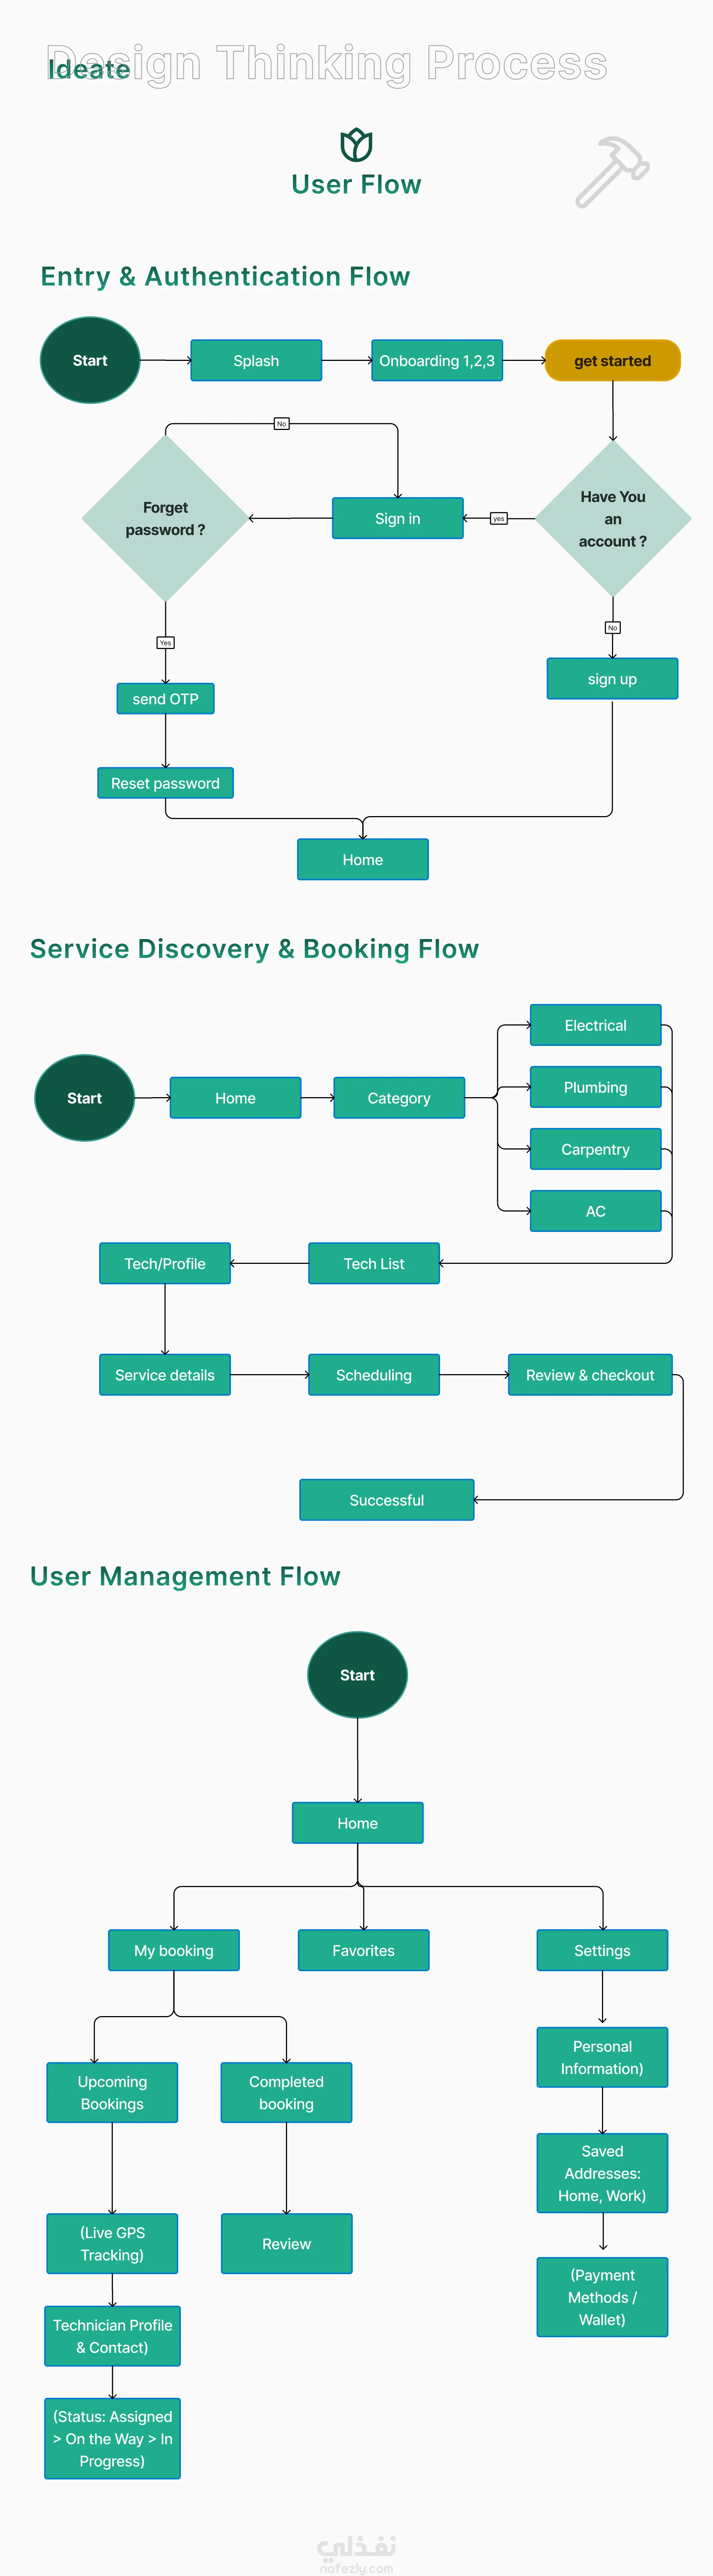This screenshot has width=713, height=2576.
Task: Click Home node ending the Authentication Flow
Action: coord(363,860)
